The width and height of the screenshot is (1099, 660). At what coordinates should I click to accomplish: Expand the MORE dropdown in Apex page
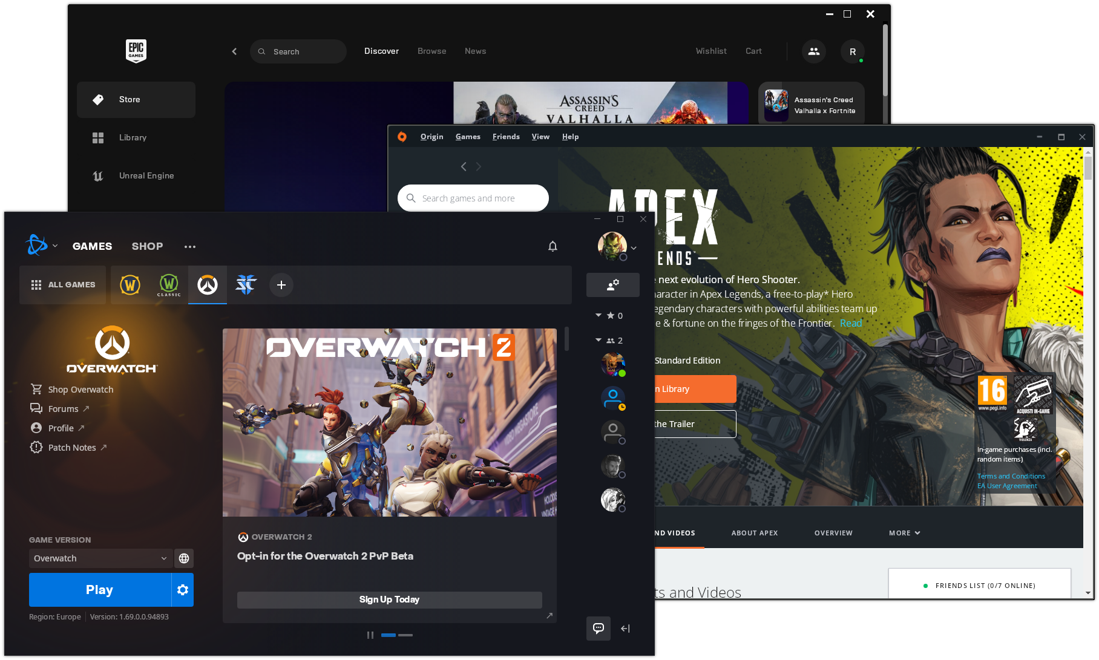pyautogui.click(x=904, y=533)
